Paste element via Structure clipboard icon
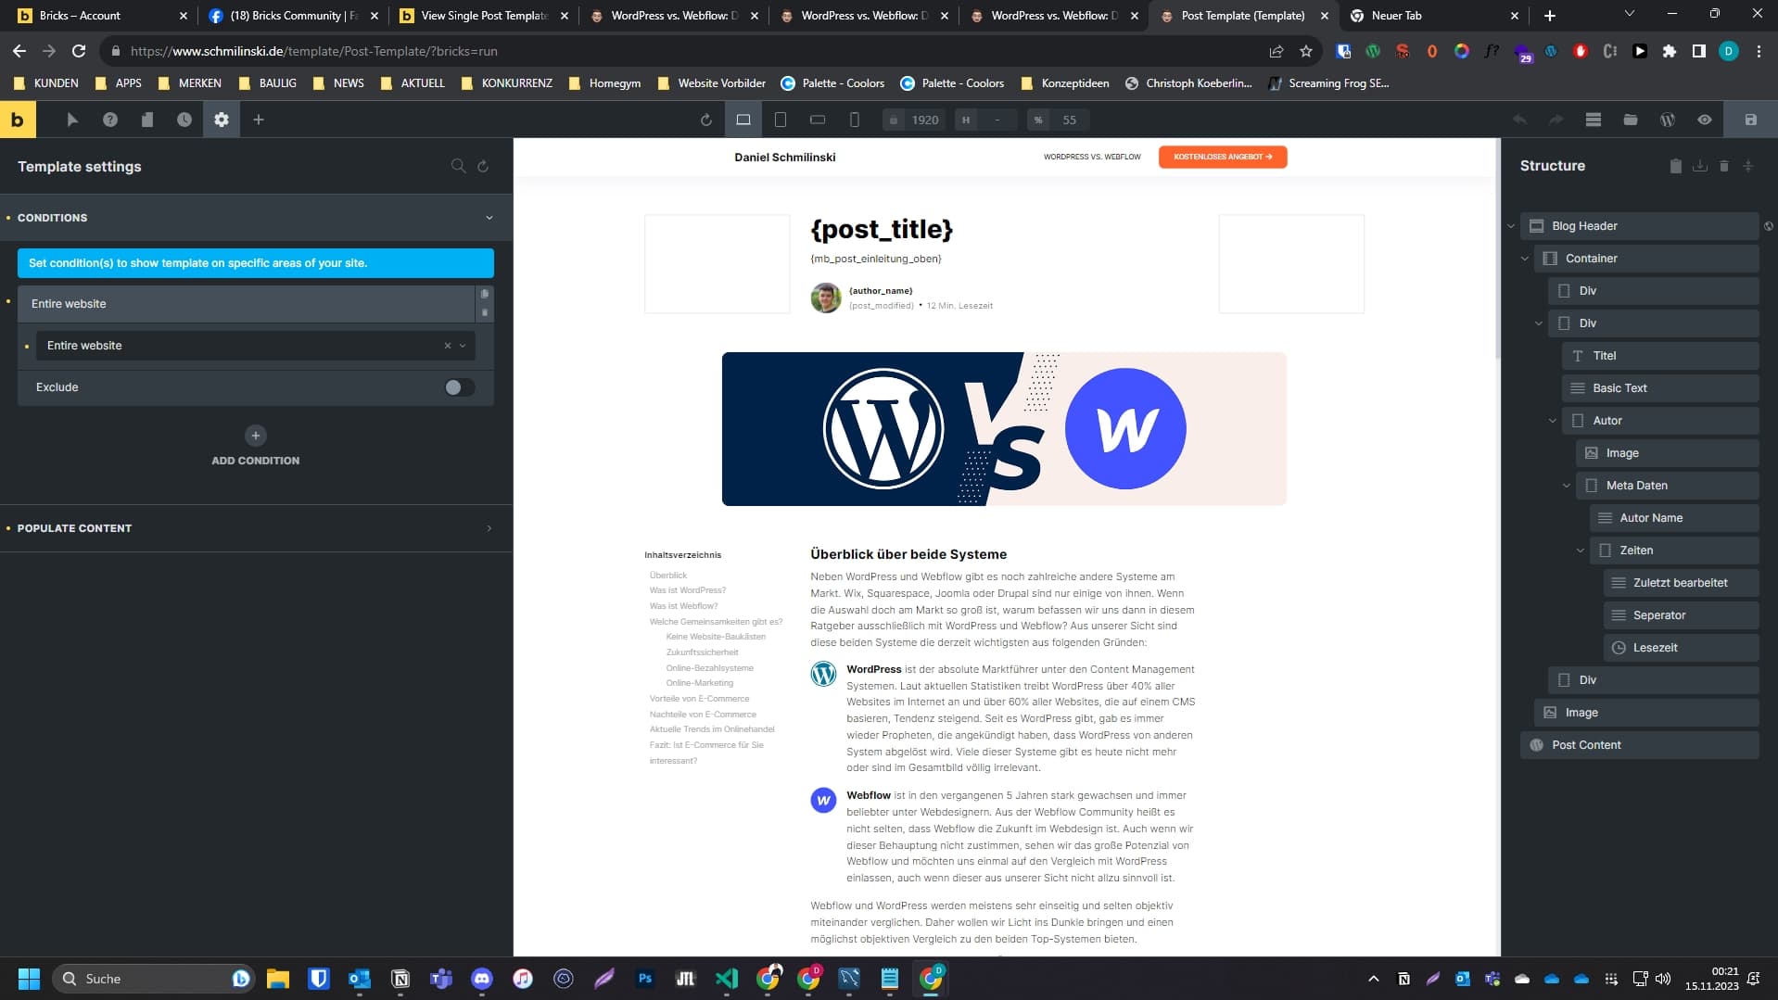Screen dimensions: 1778x1000 point(1675,166)
